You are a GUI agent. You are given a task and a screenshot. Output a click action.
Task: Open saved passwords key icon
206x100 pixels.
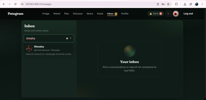click(163, 4)
